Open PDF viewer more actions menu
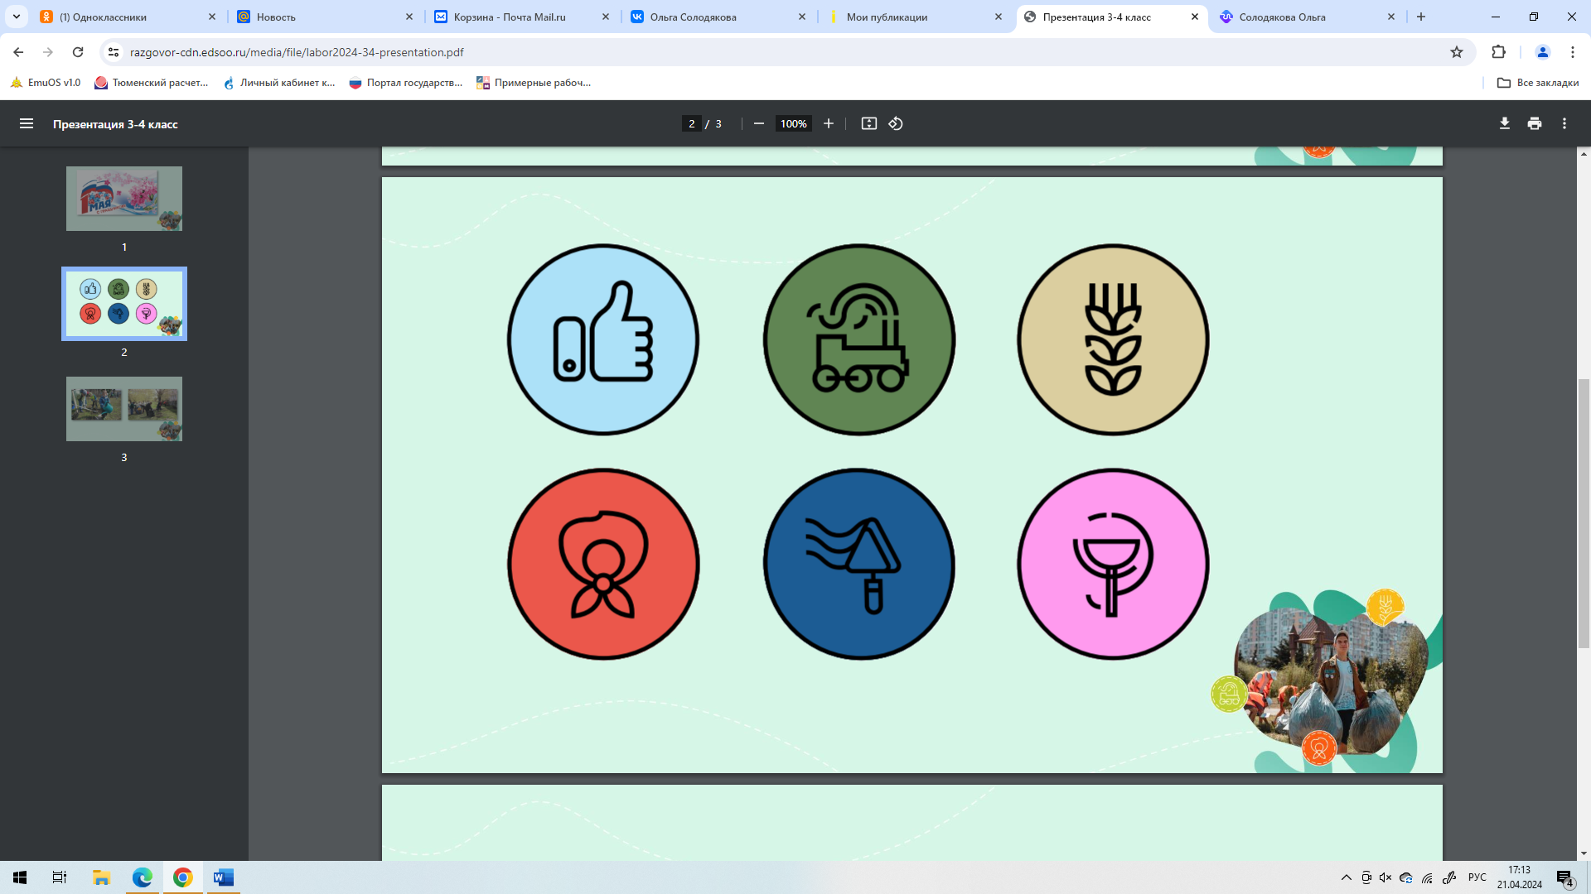1591x894 pixels. click(1564, 123)
